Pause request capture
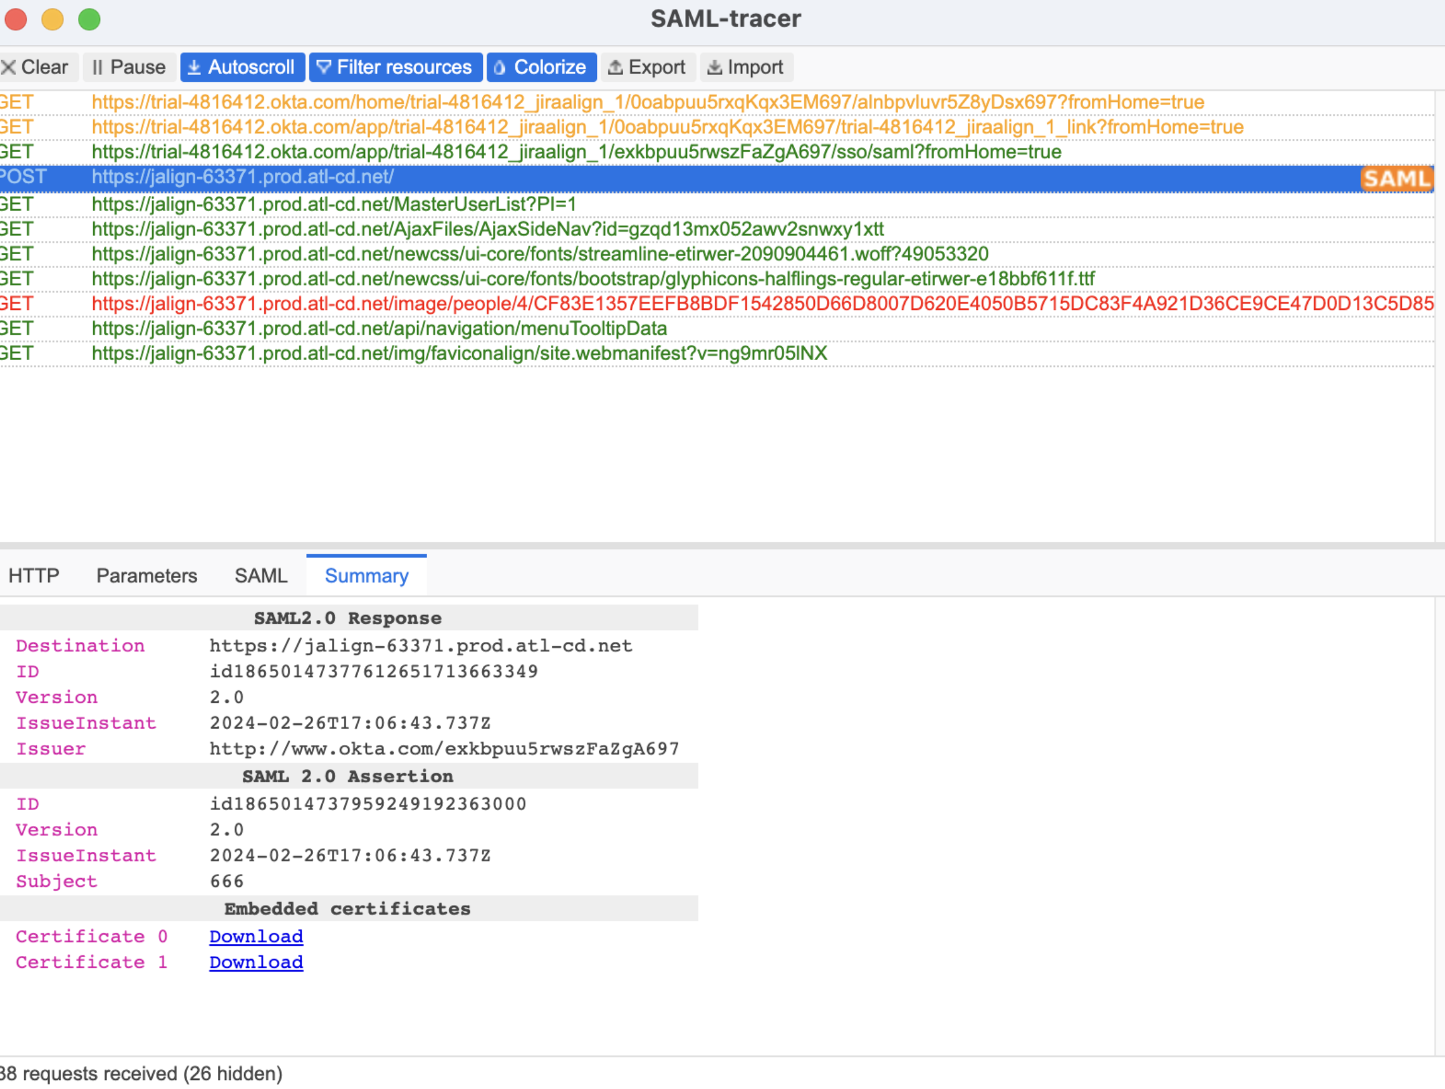This screenshot has height=1089, width=1445. point(129,67)
